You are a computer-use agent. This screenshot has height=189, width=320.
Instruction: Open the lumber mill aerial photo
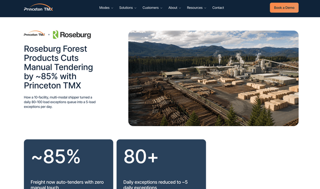(x=213, y=78)
